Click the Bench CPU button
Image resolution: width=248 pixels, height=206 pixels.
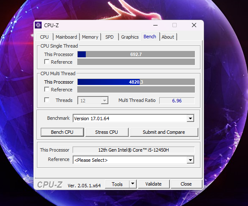tap(62, 132)
